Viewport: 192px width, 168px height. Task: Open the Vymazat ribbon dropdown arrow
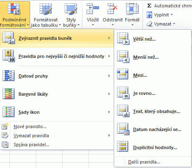(x=174, y=24)
